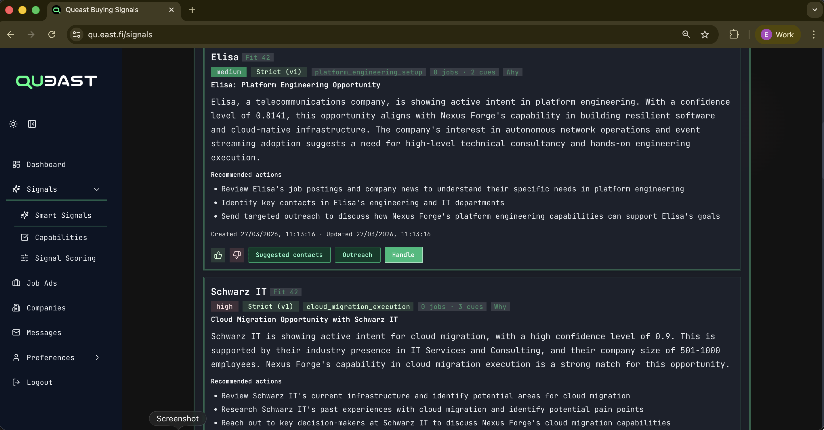824x430 pixels.
Task: Toggle light theme with the sun icon
Action: 13,124
